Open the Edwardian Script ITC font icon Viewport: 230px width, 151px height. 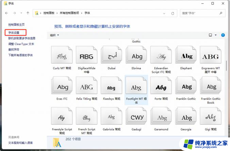[x=161, y=55]
